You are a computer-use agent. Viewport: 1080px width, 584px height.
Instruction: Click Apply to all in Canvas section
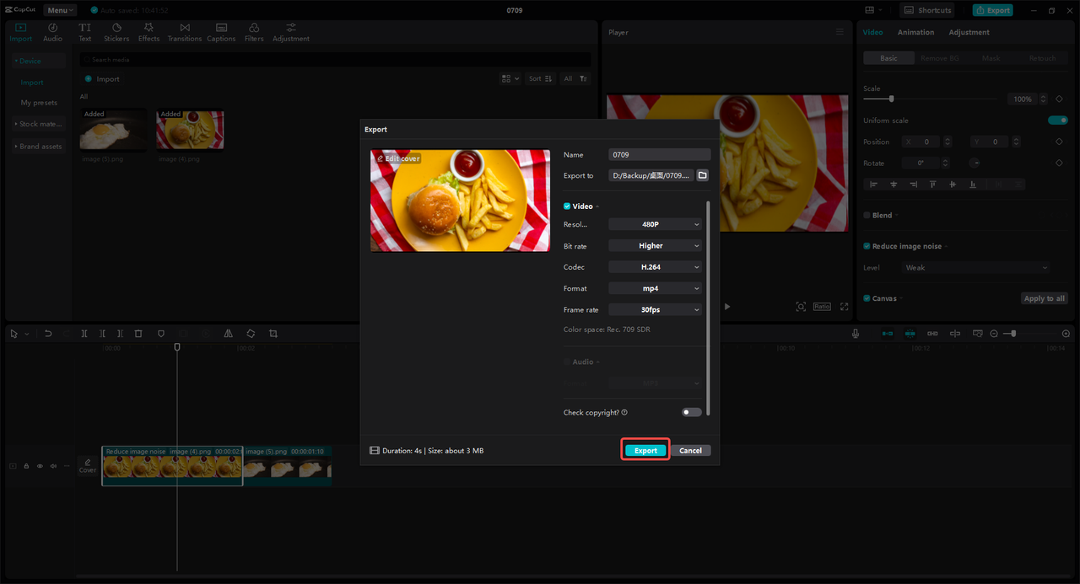tap(1045, 298)
